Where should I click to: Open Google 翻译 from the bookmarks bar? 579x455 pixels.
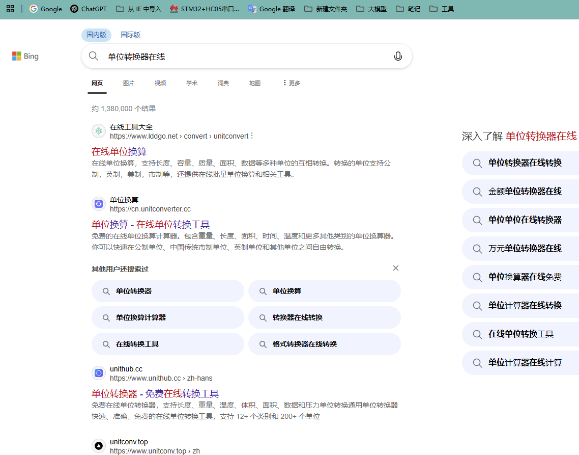tap(272, 8)
